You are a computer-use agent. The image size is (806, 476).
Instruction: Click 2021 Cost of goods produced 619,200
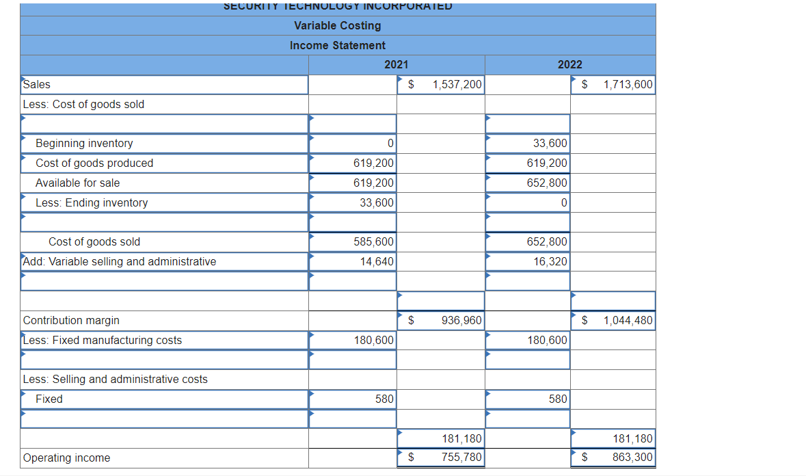click(x=353, y=163)
